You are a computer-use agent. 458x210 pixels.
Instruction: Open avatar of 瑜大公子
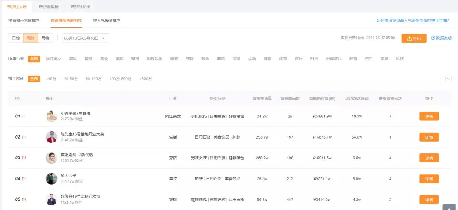52,179
